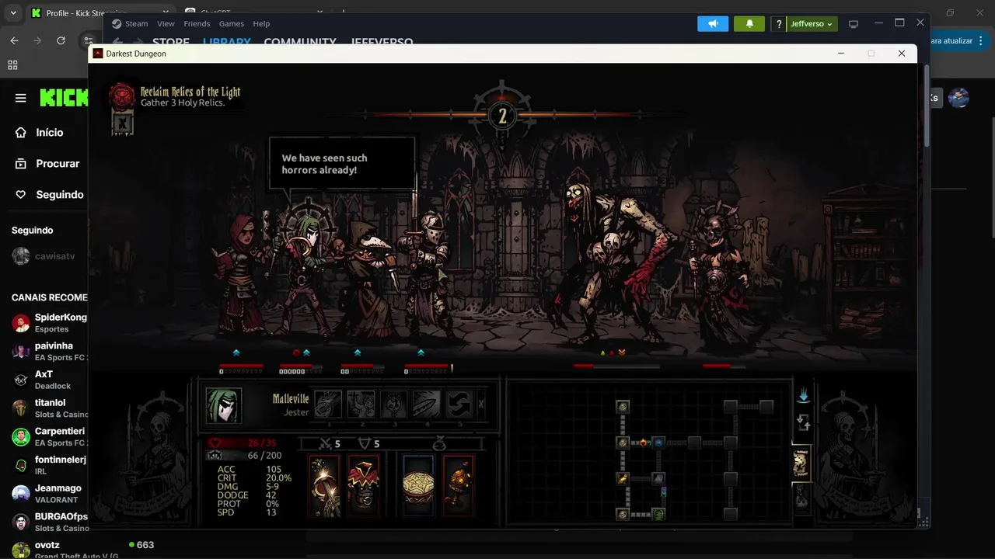Click the white swap-arrows icon beside the map
Screen dimensions: 995x559
coord(804,423)
